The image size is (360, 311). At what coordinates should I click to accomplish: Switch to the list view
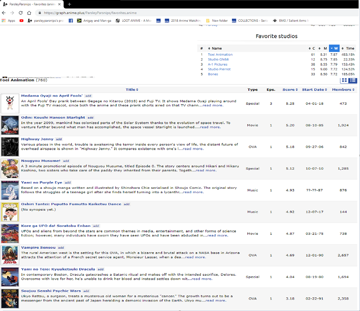(353, 81)
